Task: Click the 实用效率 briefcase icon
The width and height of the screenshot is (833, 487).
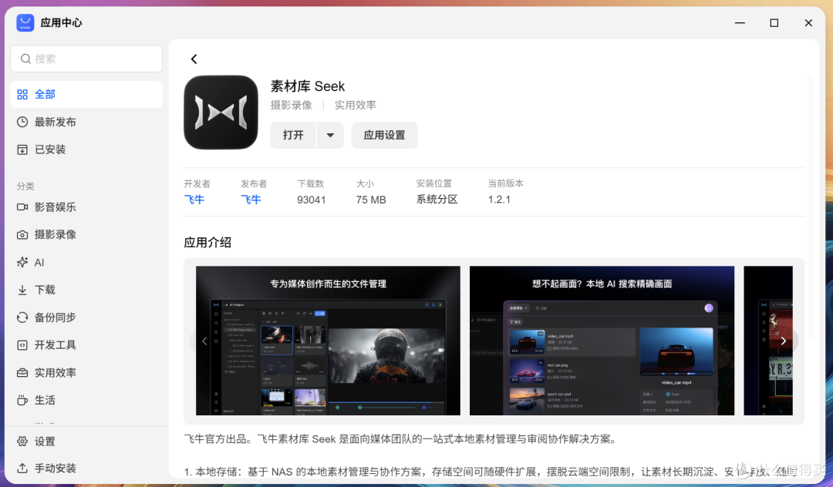Action: point(22,372)
